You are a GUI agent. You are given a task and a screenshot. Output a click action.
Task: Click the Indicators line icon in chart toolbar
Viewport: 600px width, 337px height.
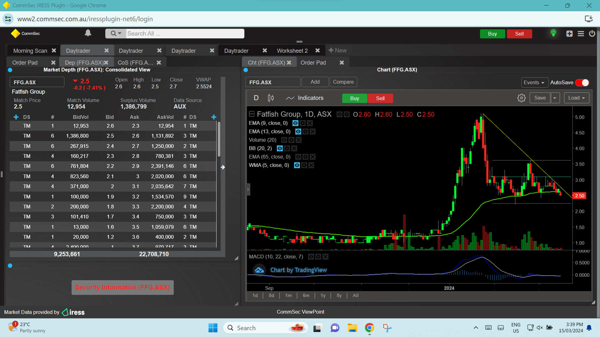coord(290,98)
